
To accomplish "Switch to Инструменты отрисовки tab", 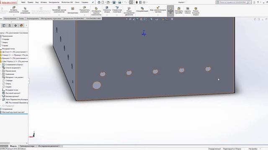I will (x=51, y=18).
